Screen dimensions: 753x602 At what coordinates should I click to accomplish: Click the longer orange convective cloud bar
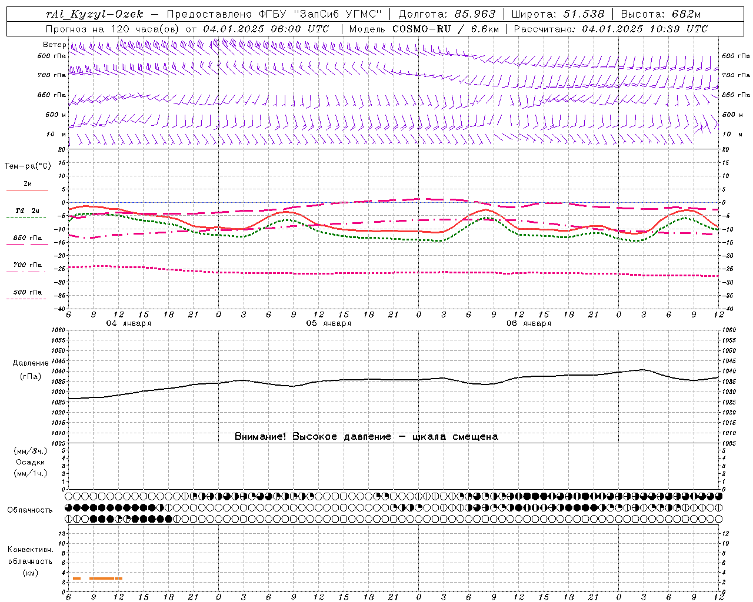(106, 578)
